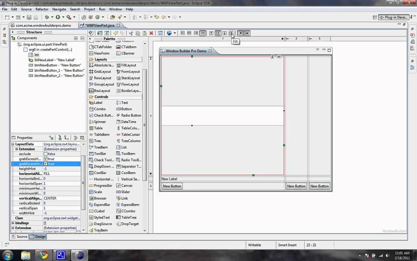Click the vertical alignment Top arrow icon
This screenshot has height=261, width=417.
coord(211,33)
